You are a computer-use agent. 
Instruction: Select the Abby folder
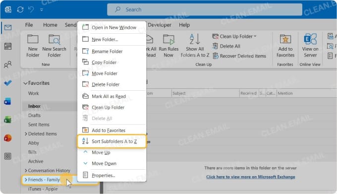(x=34, y=143)
